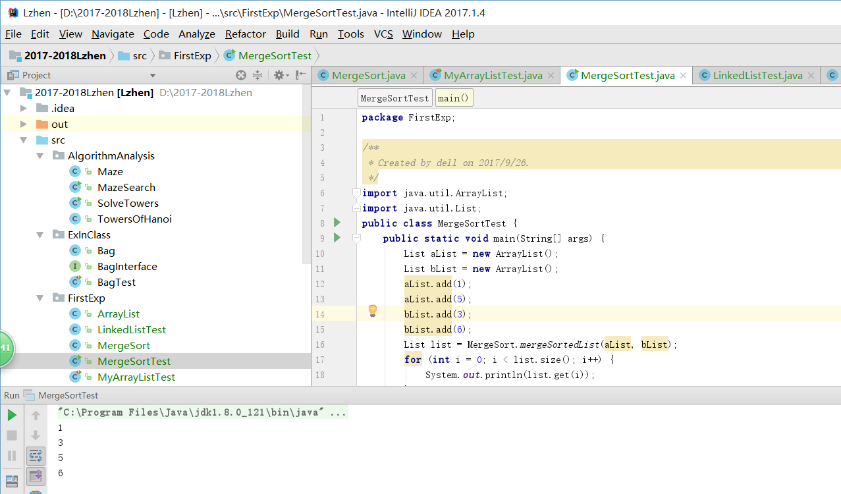Screen dimensions: 841x494
Task: Click the main() editor breadcrumb
Action: (454, 98)
